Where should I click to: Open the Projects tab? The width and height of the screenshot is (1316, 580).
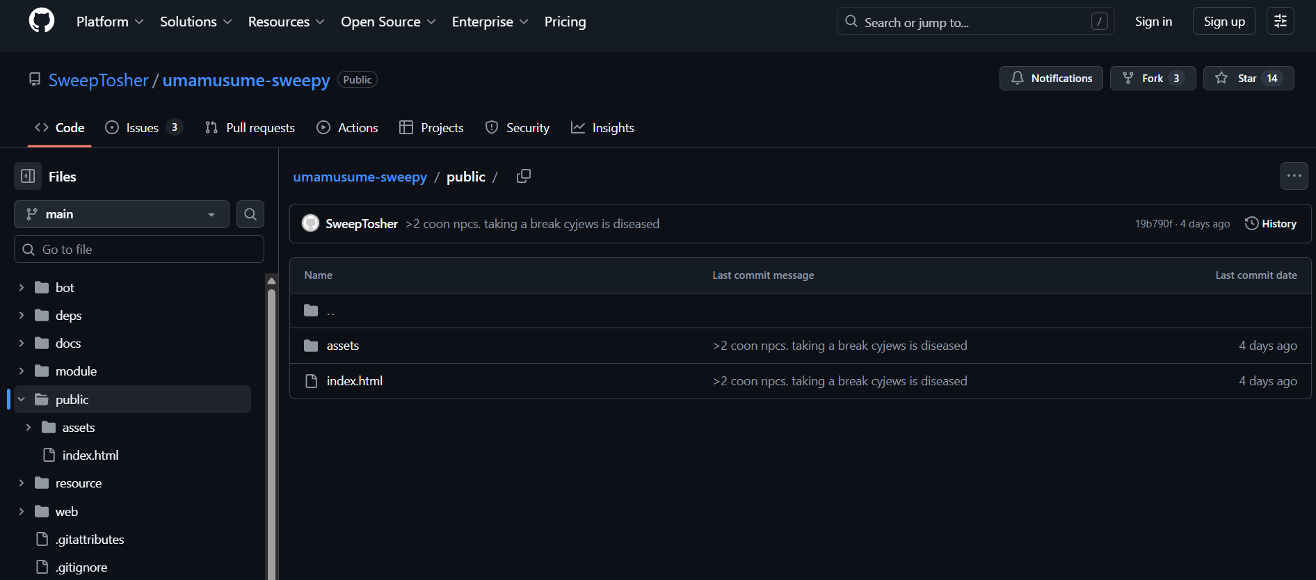pos(431,127)
